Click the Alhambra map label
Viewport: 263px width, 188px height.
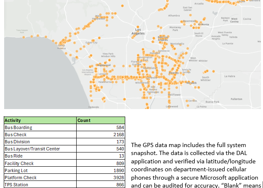[173, 15]
